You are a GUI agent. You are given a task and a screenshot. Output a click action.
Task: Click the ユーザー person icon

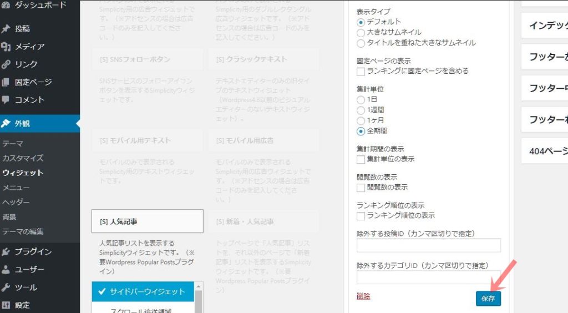(x=6, y=270)
